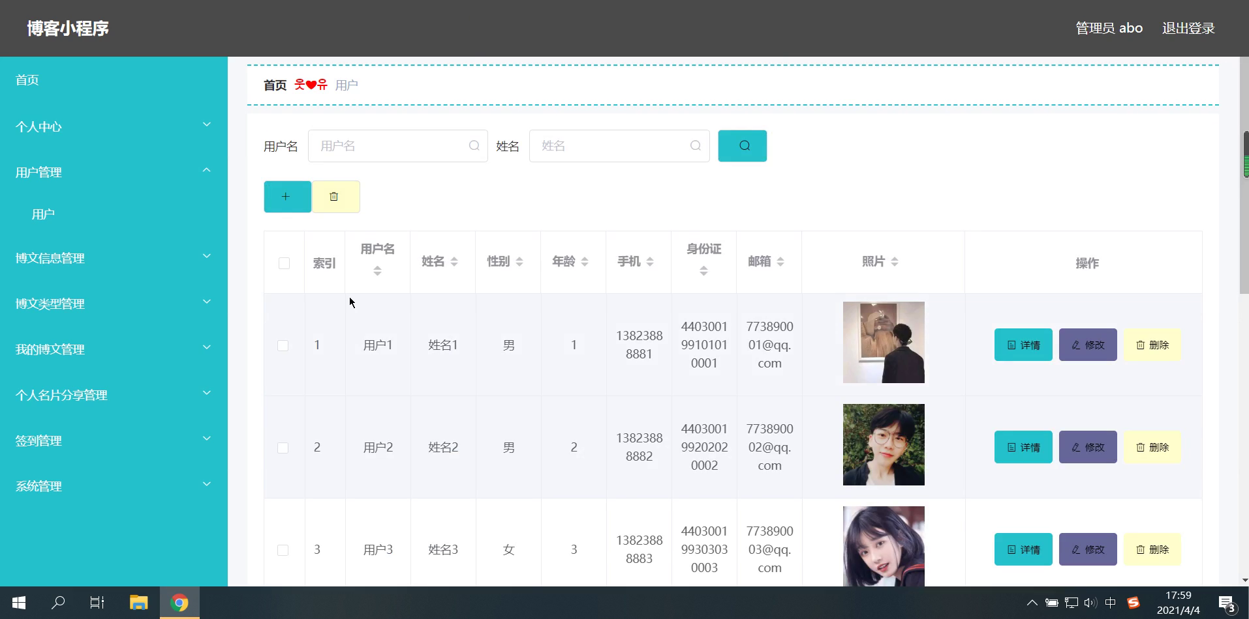The height and width of the screenshot is (619, 1249).
Task: Collapse 用户管理 sidebar menu
Action: [114, 172]
